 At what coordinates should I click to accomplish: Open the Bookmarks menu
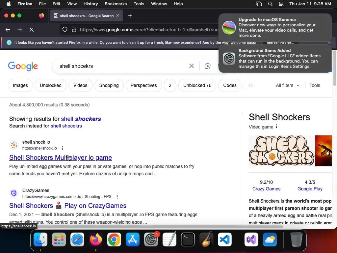coord(116,4)
